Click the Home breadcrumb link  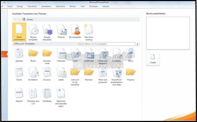(29, 19)
